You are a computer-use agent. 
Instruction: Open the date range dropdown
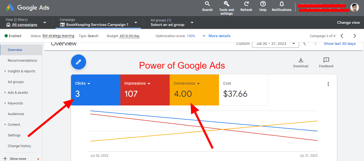275,44
